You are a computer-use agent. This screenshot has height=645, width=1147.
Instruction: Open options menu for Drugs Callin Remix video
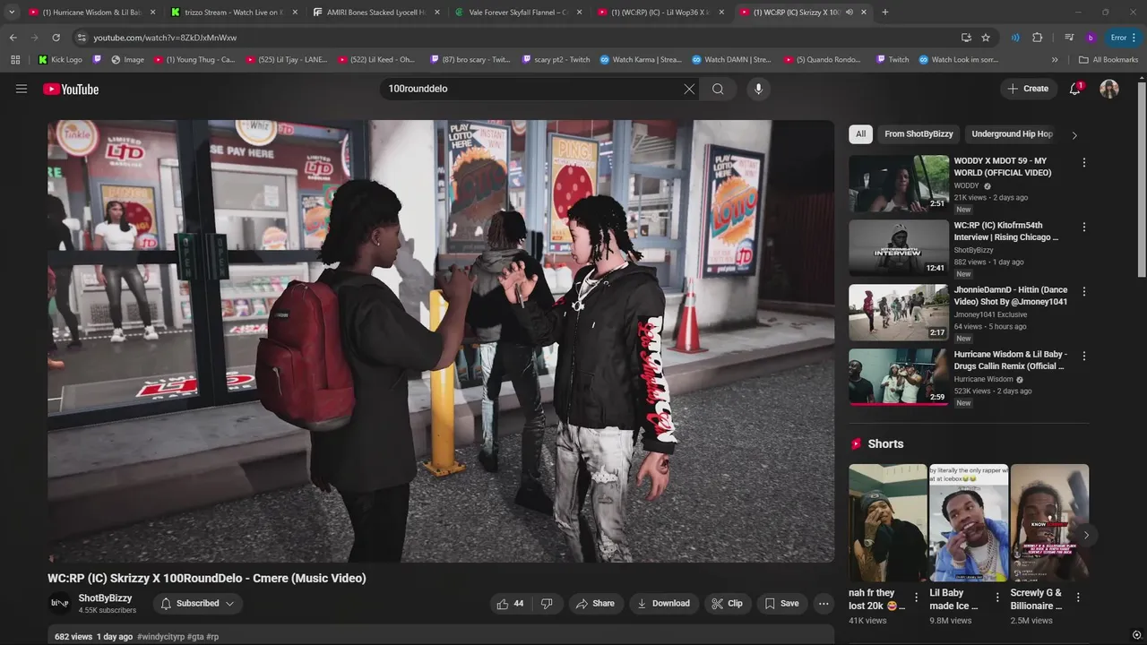pos(1084,357)
